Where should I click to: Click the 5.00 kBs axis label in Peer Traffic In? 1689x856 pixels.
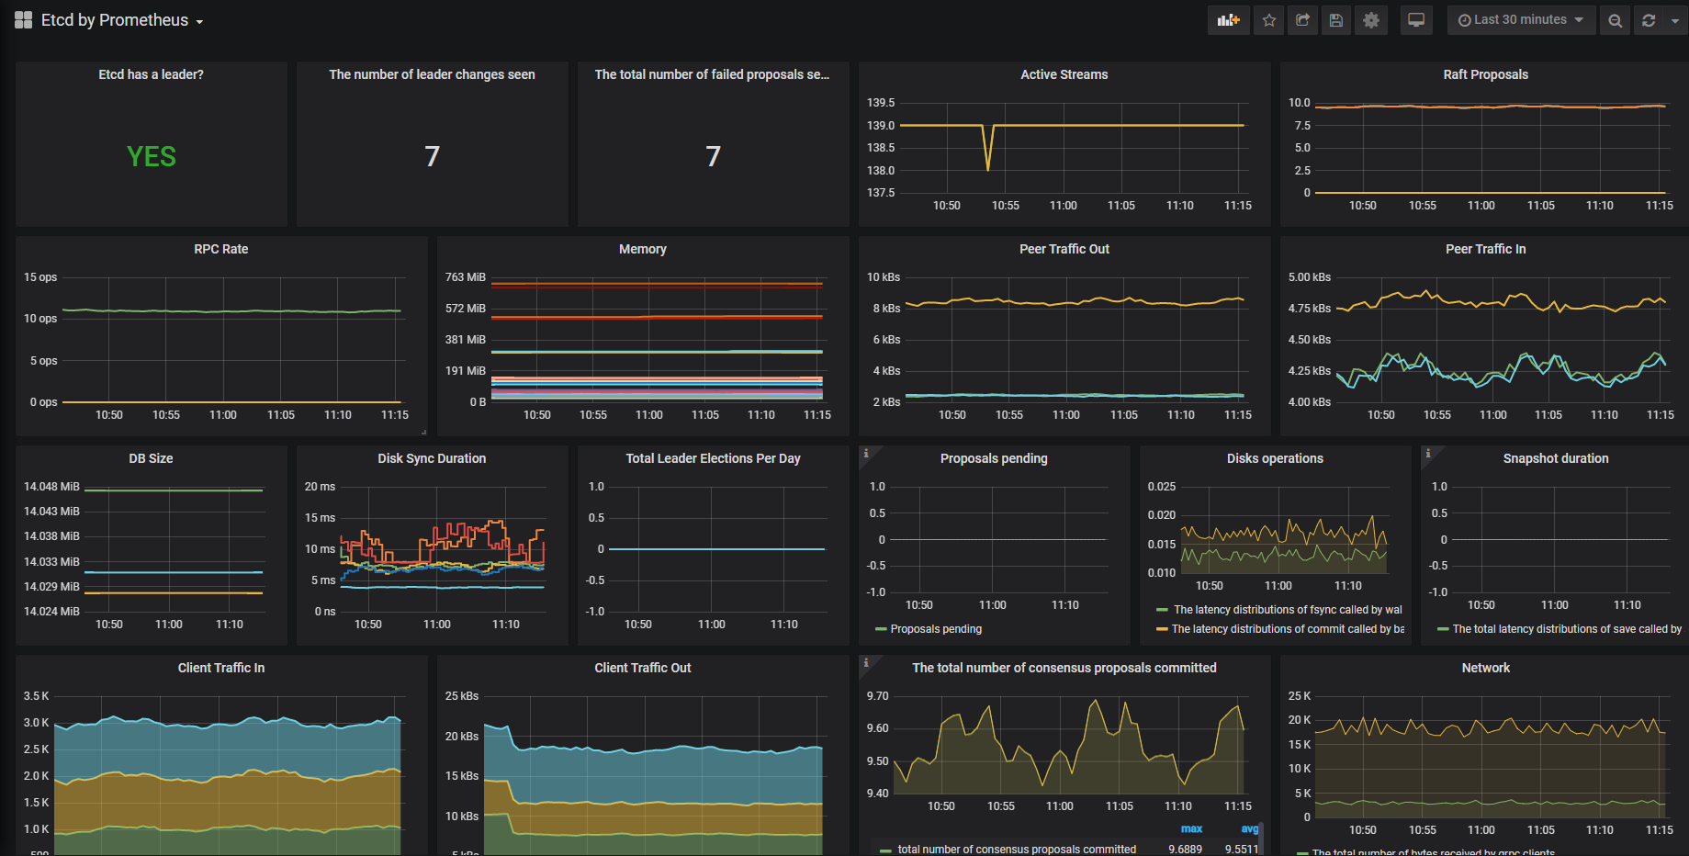point(1310,277)
